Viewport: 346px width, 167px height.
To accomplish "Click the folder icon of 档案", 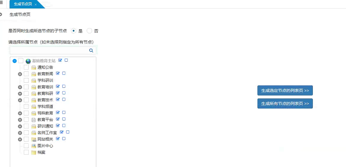I will (x=34, y=153).
